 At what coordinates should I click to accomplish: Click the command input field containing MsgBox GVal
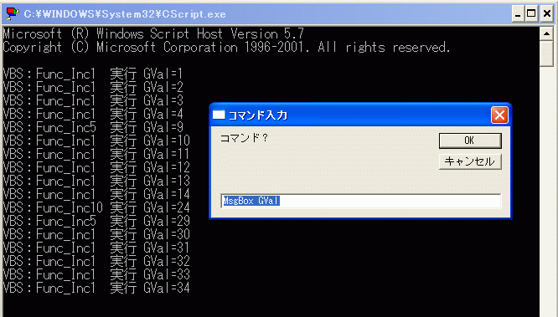pyautogui.click(x=360, y=201)
